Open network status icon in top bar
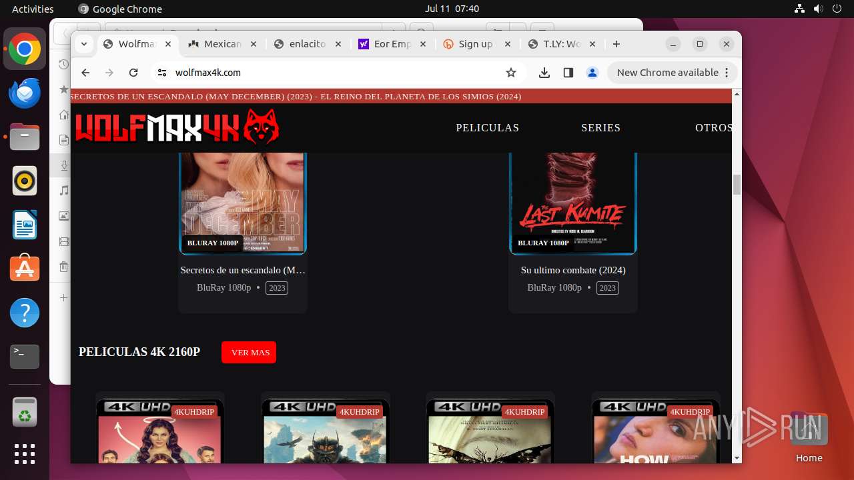Image resolution: width=854 pixels, height=480 pixels. (800, 9)
